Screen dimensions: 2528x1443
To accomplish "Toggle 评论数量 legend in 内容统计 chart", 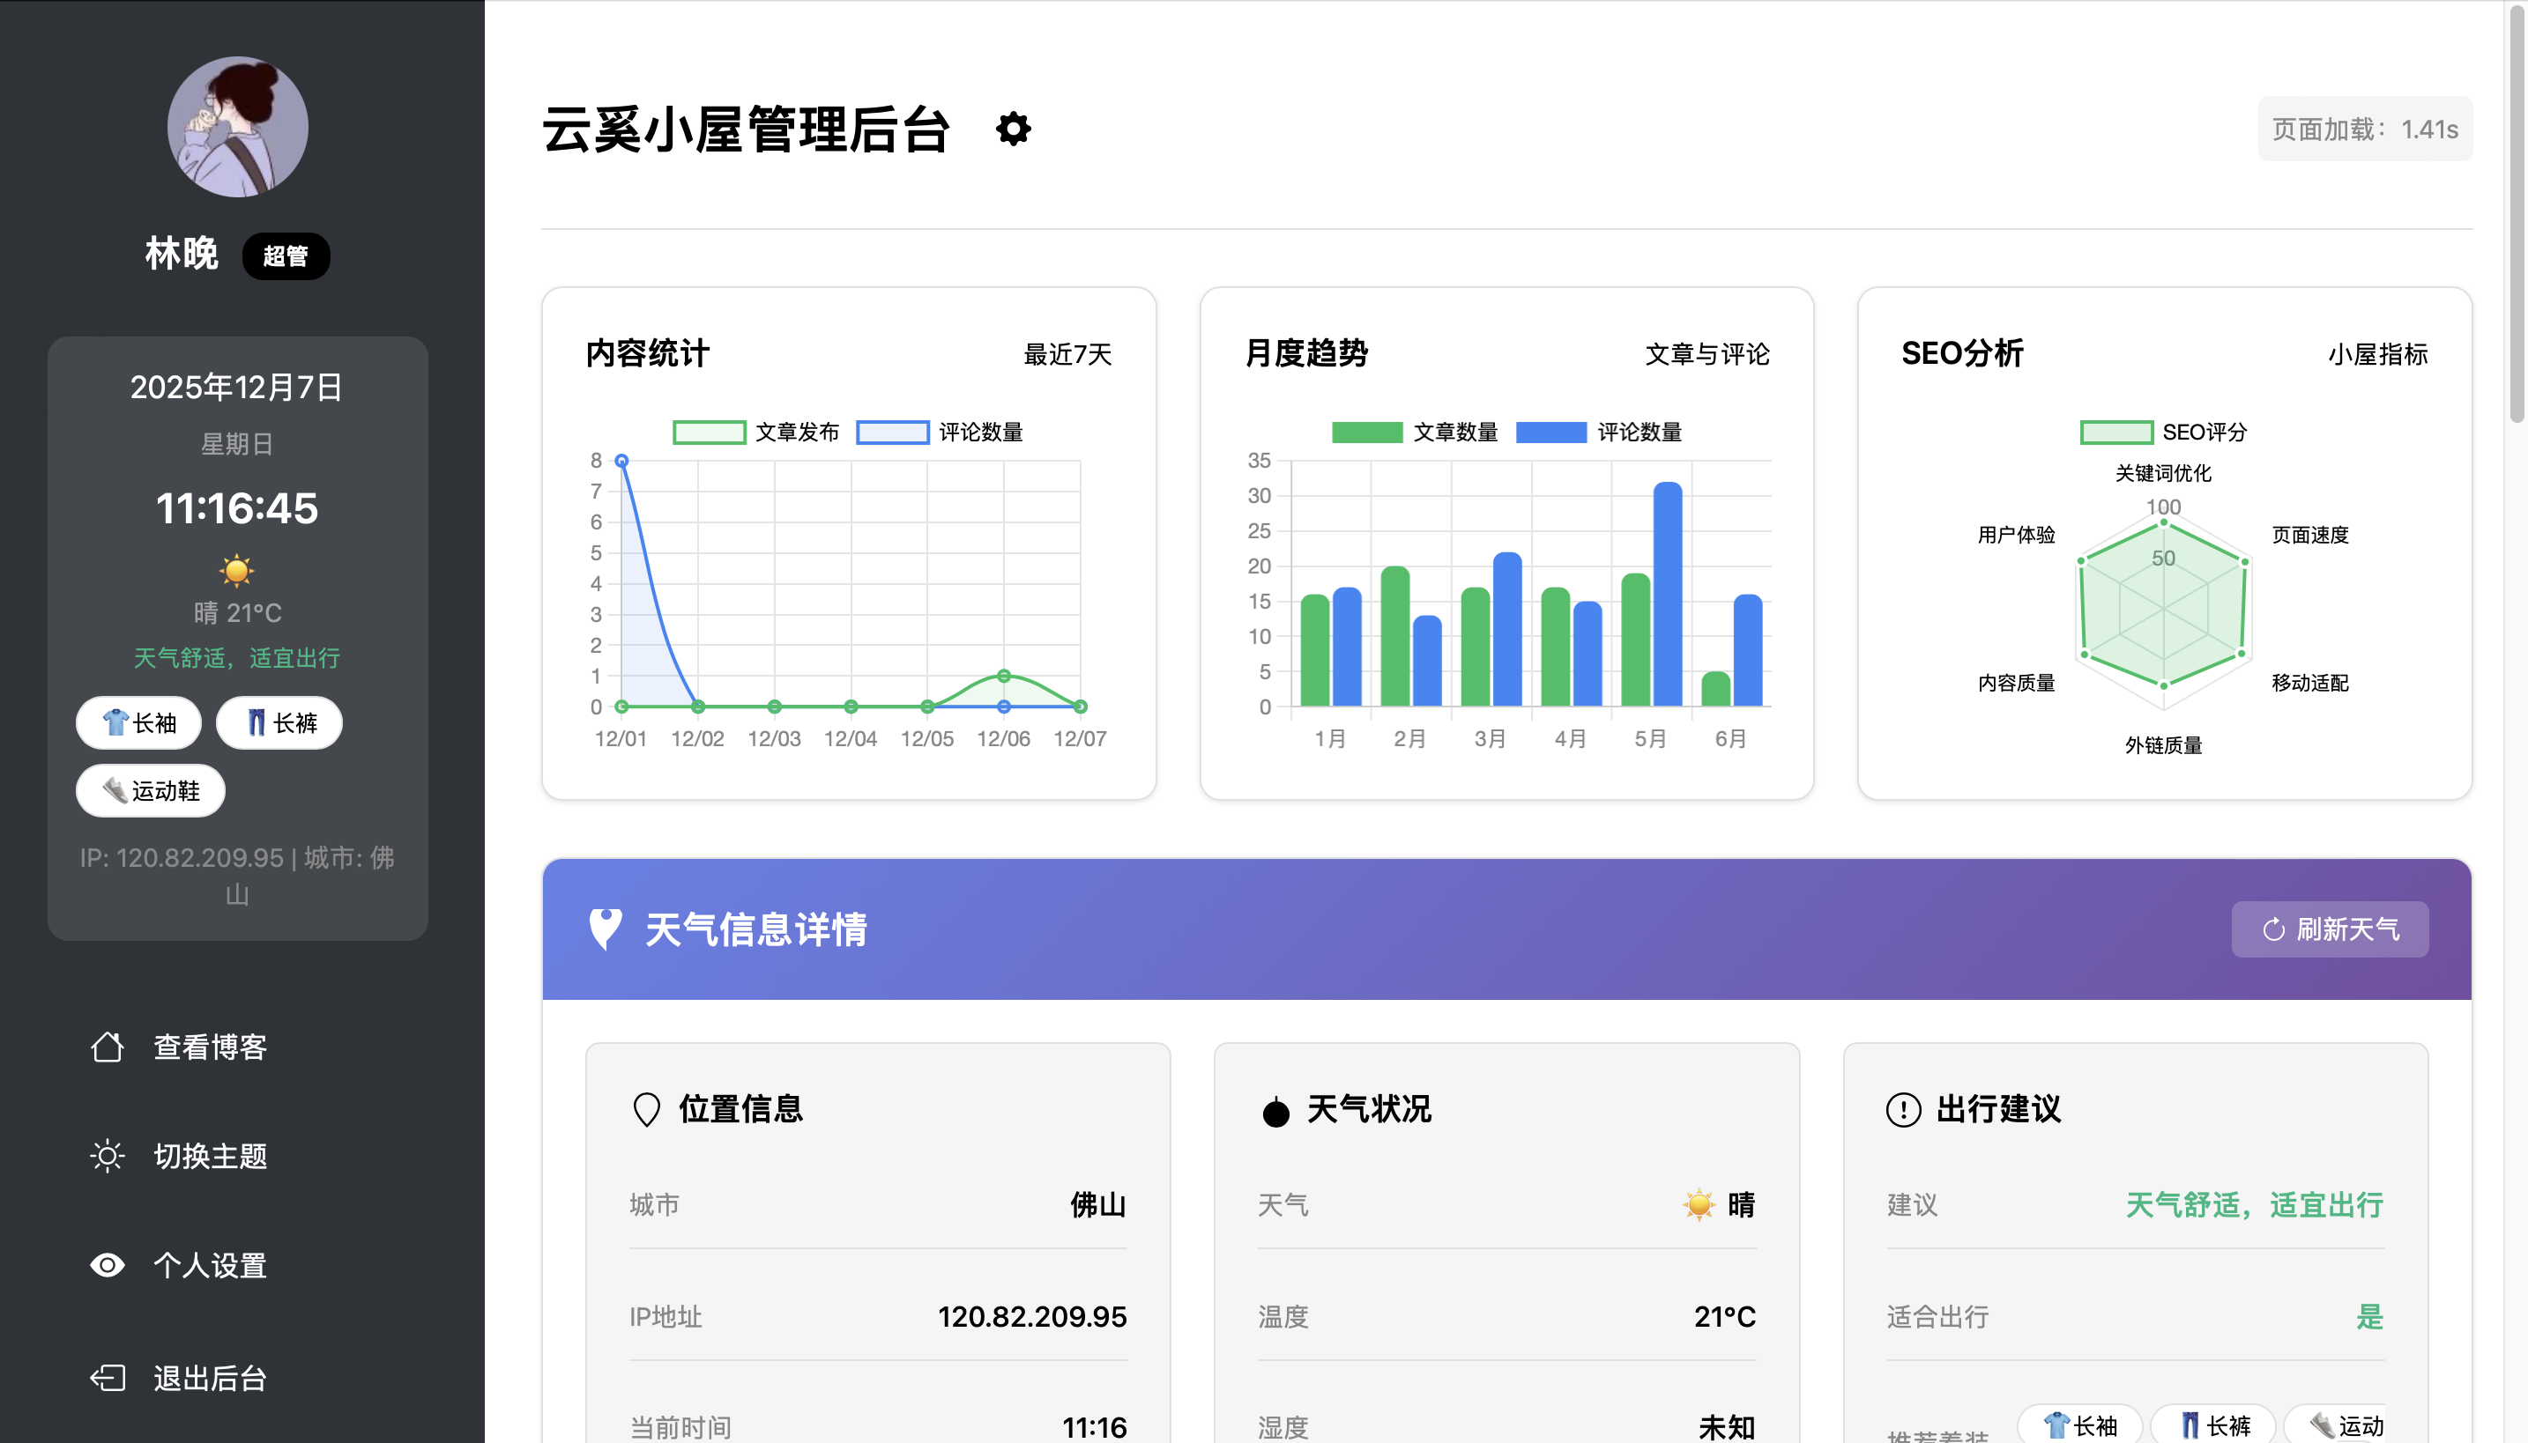I will click(940, 432).
